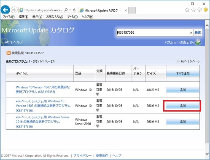Click 追加 for Windows Server 2016 update

[183, 122]
